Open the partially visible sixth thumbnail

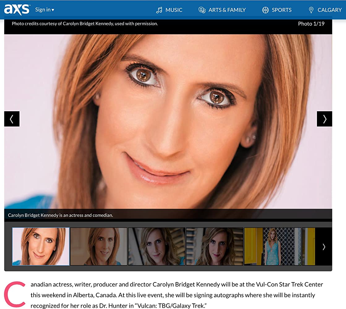click(309, 247)
